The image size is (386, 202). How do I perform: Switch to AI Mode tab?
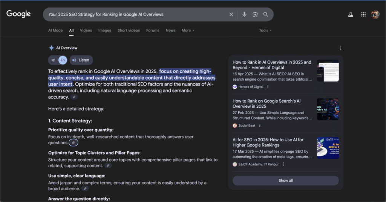point(55,30)
